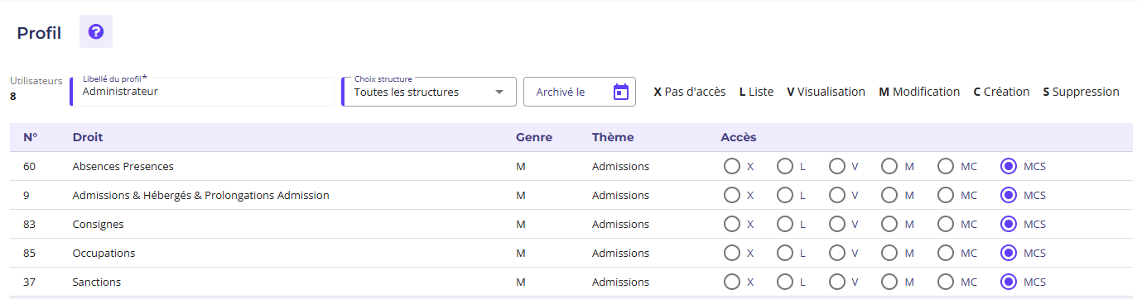This screenshot has width=1137, height=299.
Task: Open the purple help question-mark icon
Action: click(96, 32)
